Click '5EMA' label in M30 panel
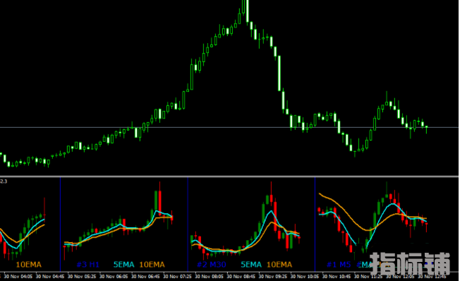 251,265
